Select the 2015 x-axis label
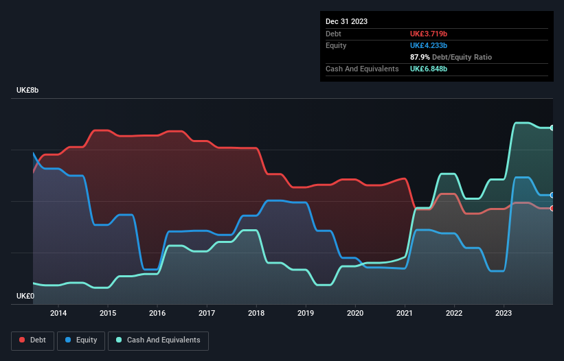Image resolution: width=564 pixels, height=361 pixels. [x=108, y=313]
